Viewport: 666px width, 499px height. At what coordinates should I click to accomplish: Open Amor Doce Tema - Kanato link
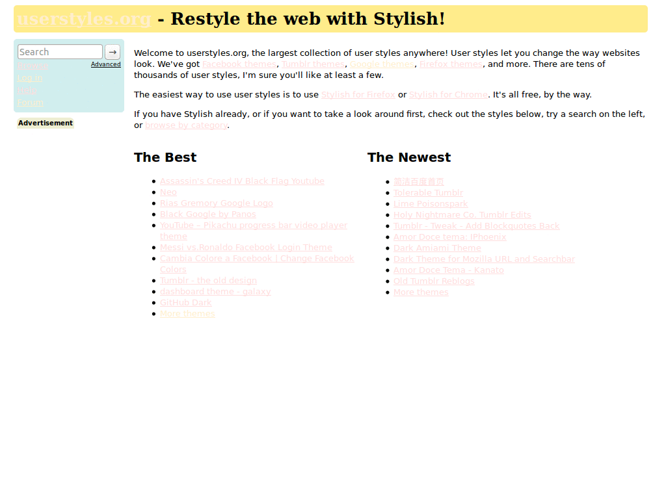tap(449, 270)
